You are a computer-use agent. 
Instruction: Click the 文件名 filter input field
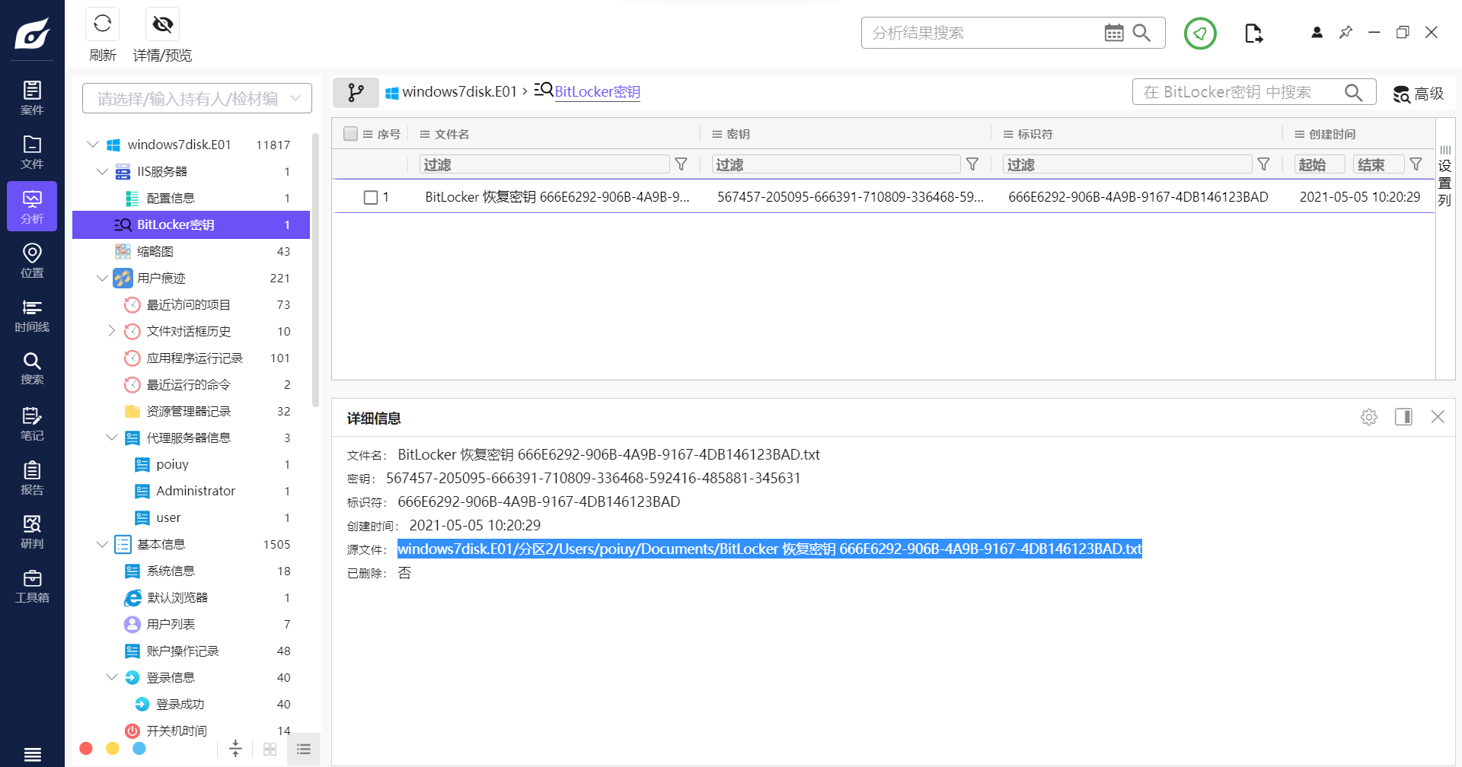[x=544, y=164]
